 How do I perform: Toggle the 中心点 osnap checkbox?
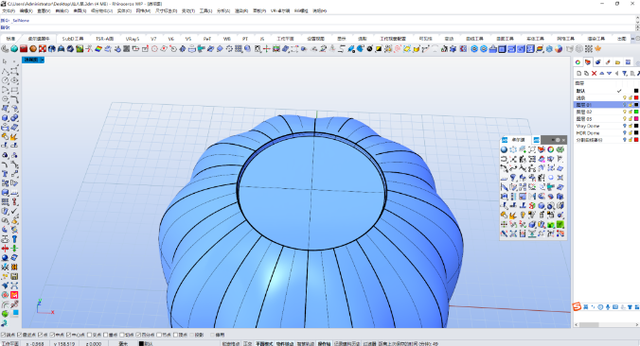coord(68,335)
